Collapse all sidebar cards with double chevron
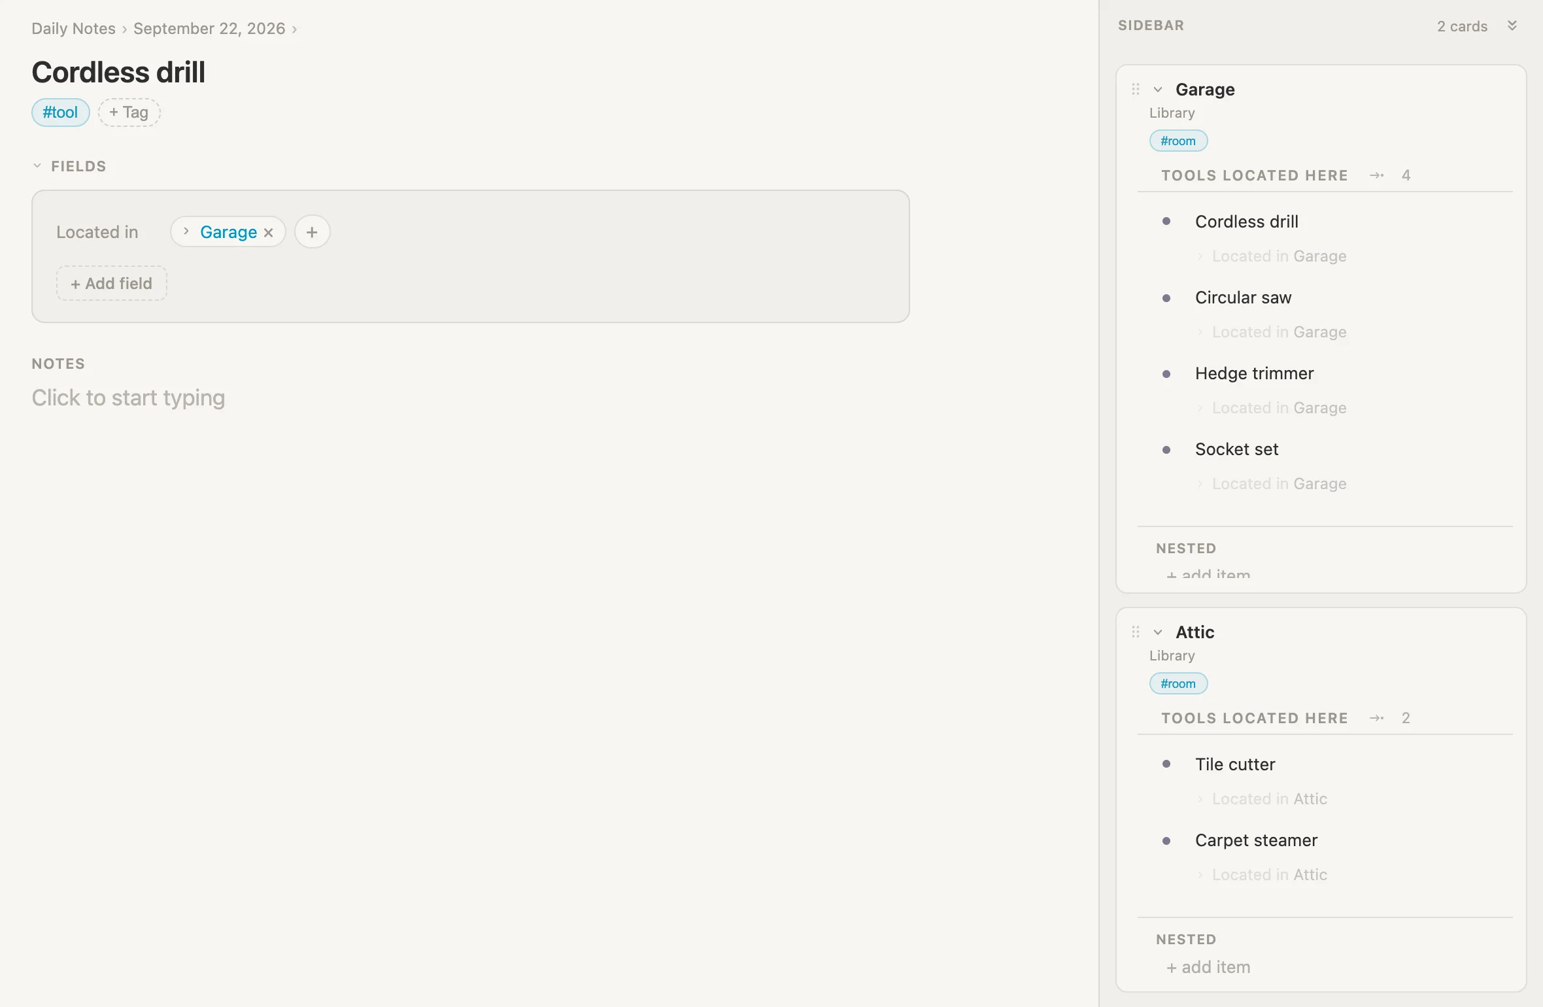1543x1007 pixels. [1512, 26]
